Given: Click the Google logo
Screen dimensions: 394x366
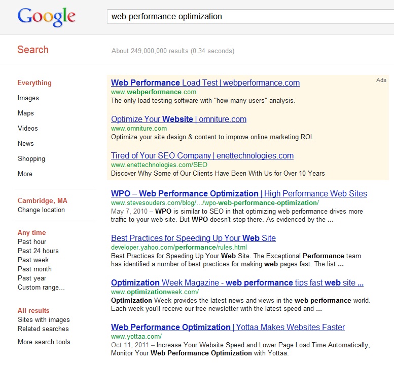Looking at the screenshot, I should point(47,17).
